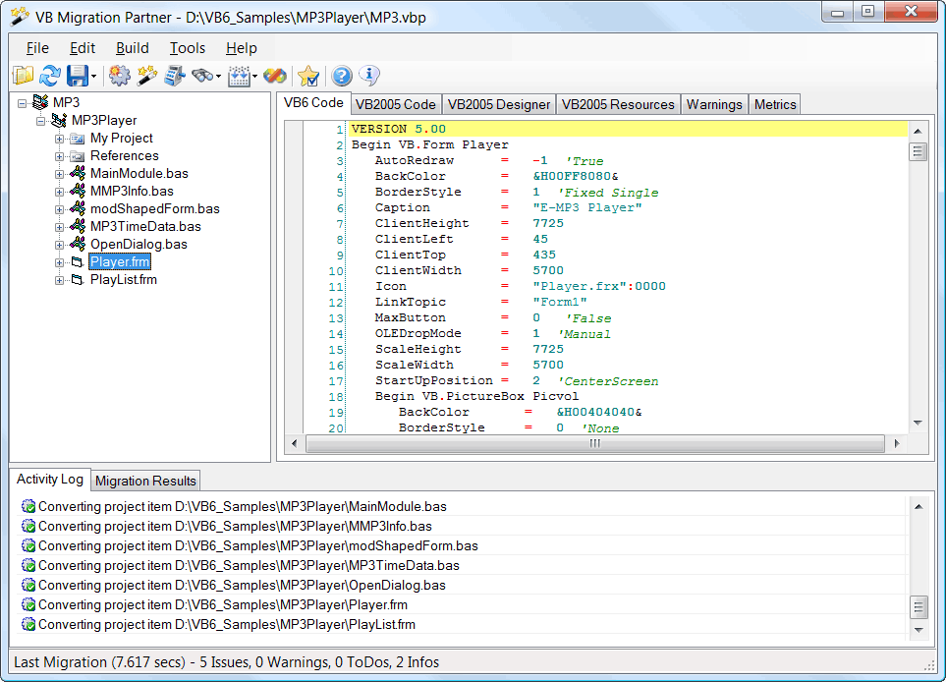Image resolution: width=946 pixels, height=682 pixels.
Task: Expand the OpenDialog.bas node
Action: point(59,245)
